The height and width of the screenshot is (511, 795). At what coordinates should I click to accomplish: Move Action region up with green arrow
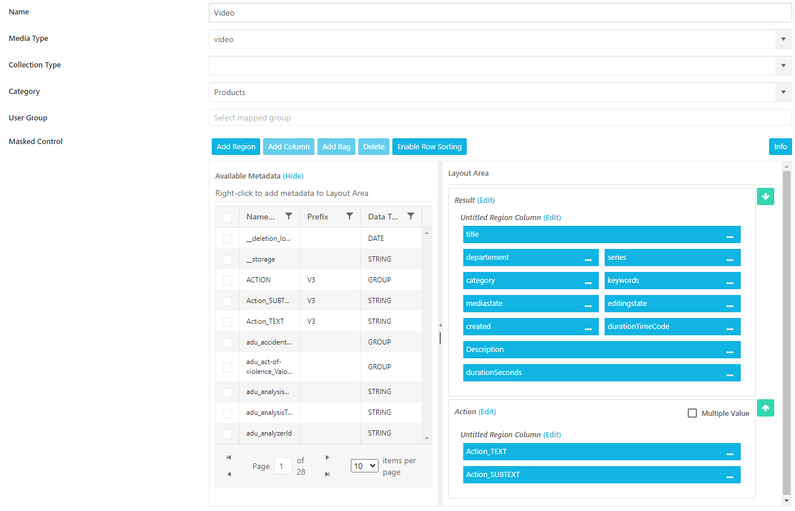pos(766,408)
